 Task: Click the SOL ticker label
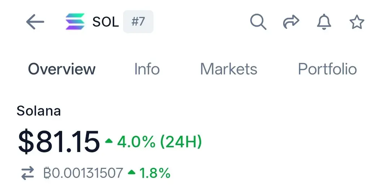click(106, 22)
